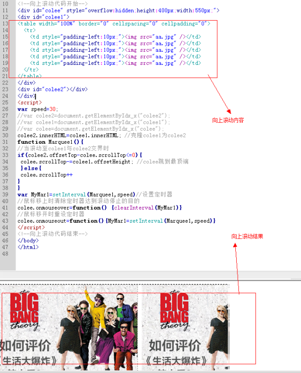Click the table width="100%" line
Screen dimensions: 301x373
pyautogui.click(x=114, y=24)
